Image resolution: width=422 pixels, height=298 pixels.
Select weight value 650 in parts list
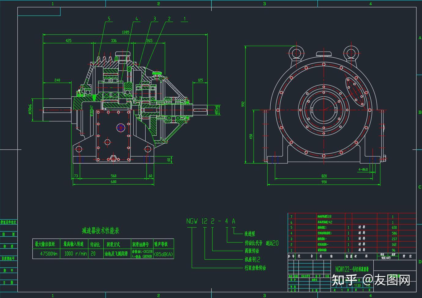pyautogui.click(x=394, y=228)
